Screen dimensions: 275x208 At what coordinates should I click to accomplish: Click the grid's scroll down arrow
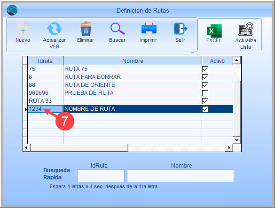[x=236, y=140]
